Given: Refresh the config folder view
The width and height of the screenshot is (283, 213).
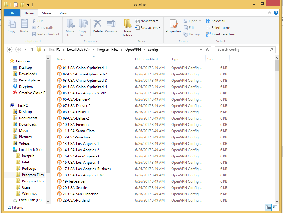Looking at the screenshot, I should coord(207,50).
